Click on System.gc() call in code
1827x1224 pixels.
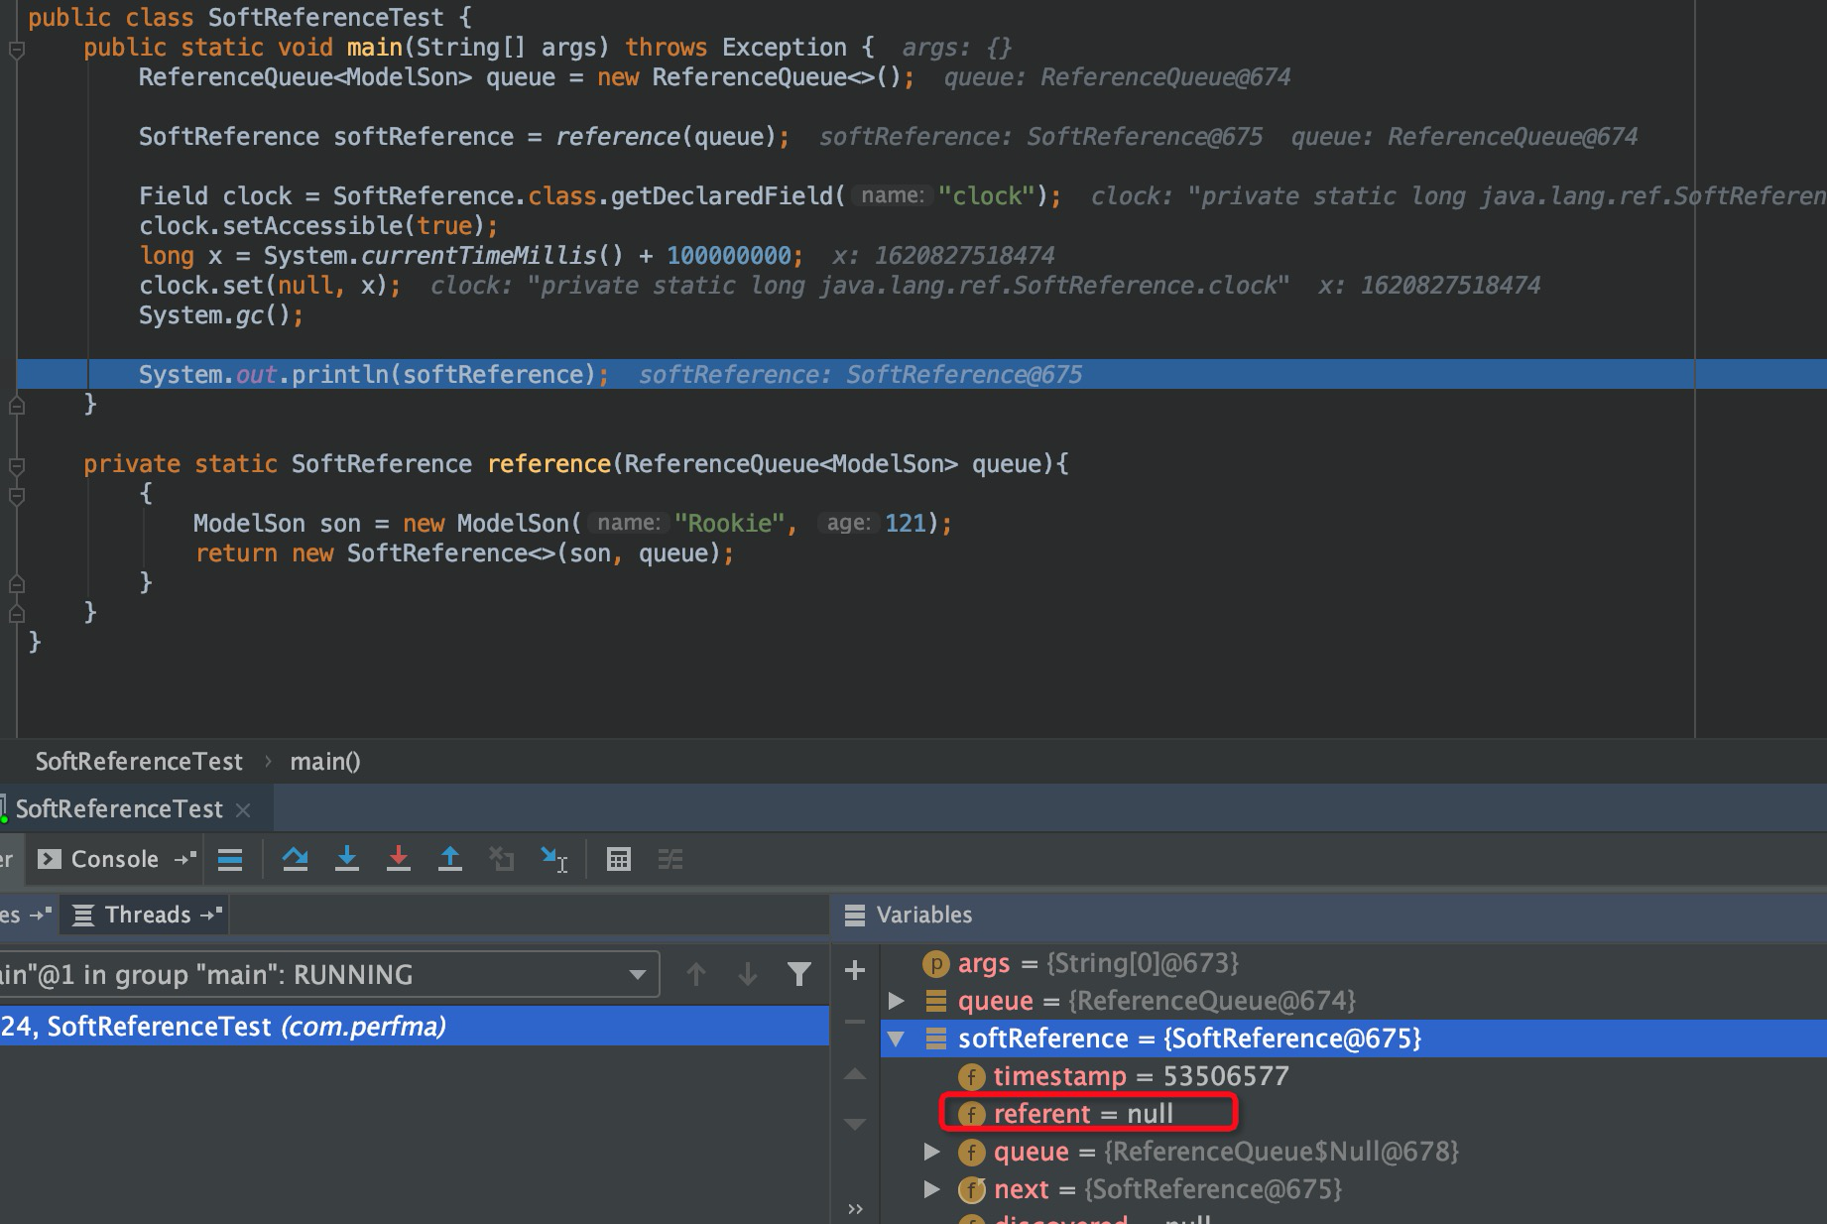(x=221, y=315)
